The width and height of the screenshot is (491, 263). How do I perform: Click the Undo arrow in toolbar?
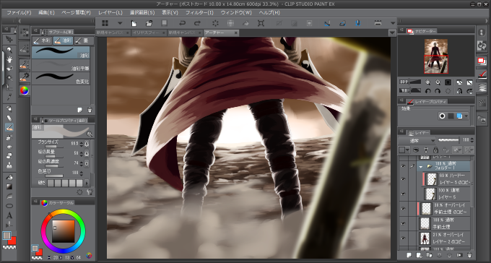182,23
